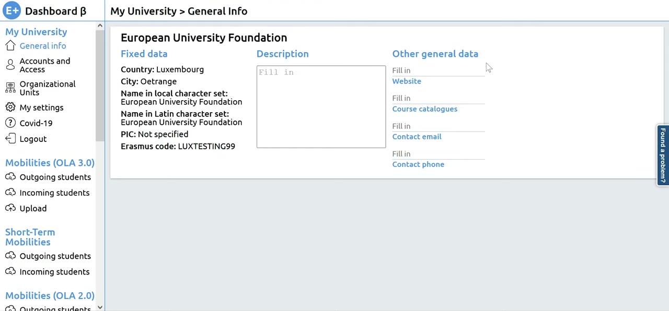Open Outgoing students under Short-Term Mobilities
669x311 pixels.
55,256
